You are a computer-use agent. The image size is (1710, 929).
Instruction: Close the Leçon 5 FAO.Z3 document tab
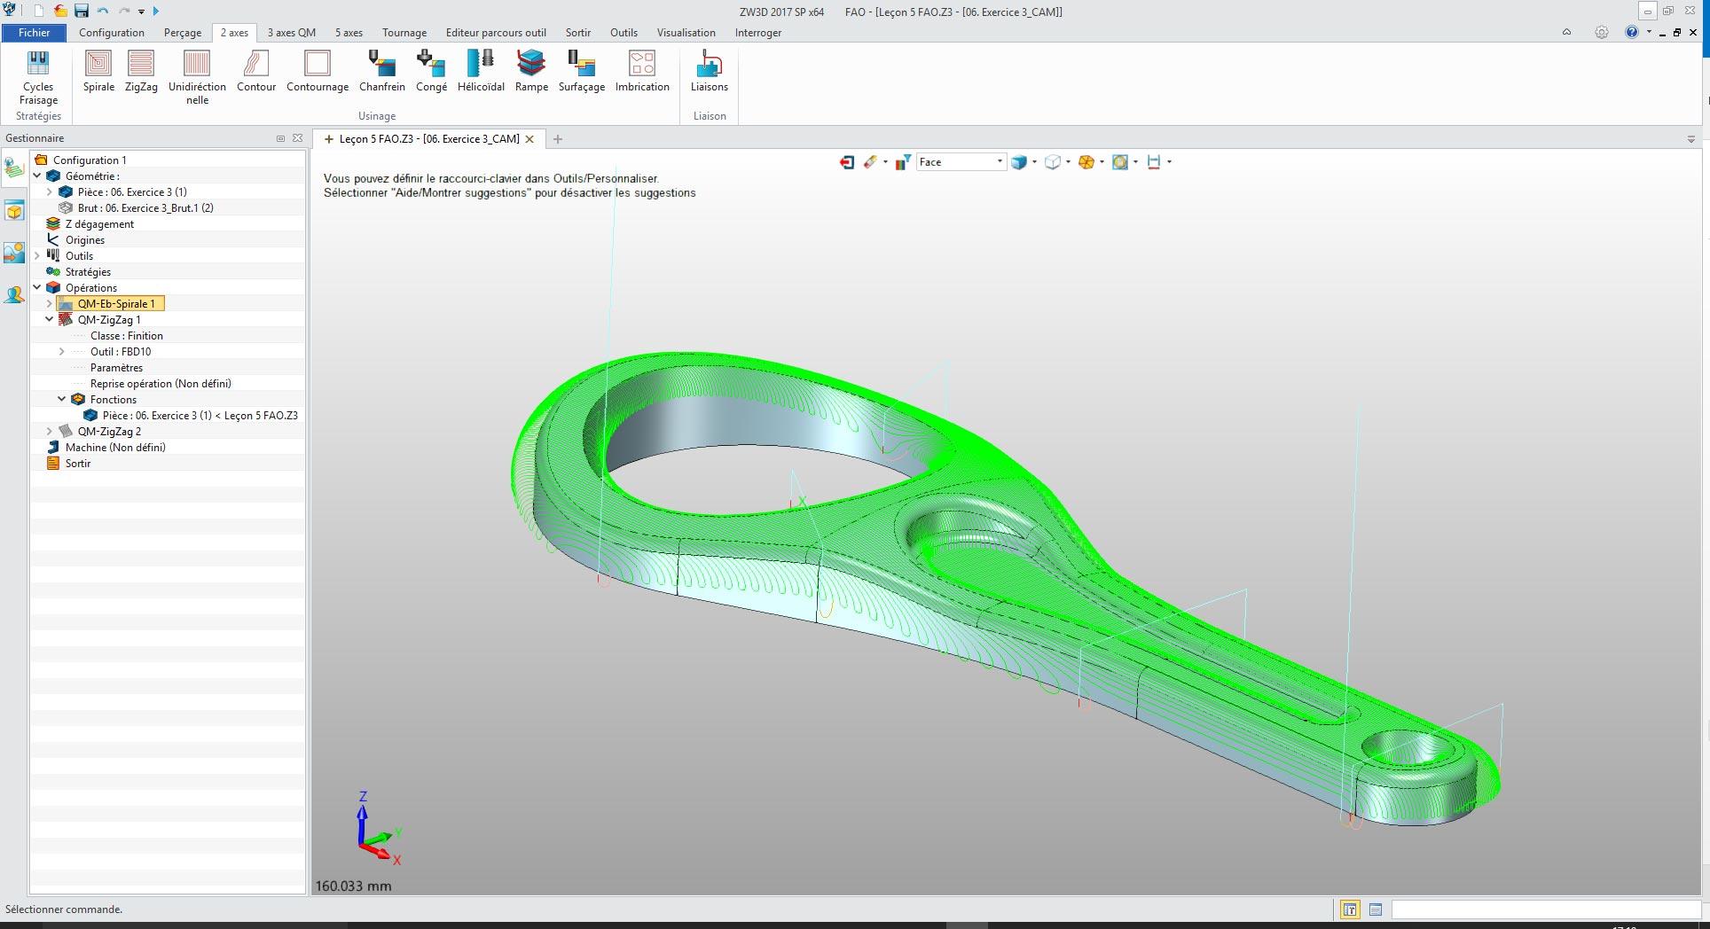pos(529,139)
